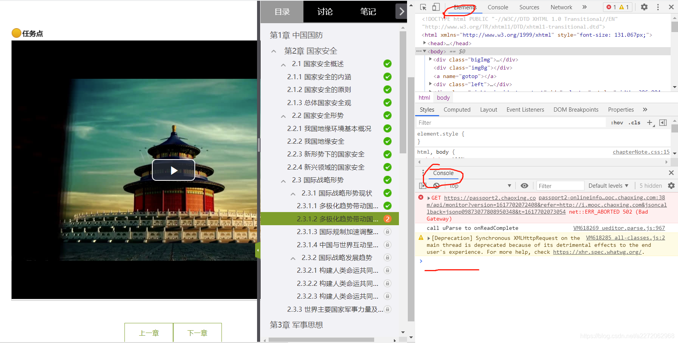Open chapterNote.css:15 source link
This screenshot has height=343, width=678.
[x=641, y=152]
